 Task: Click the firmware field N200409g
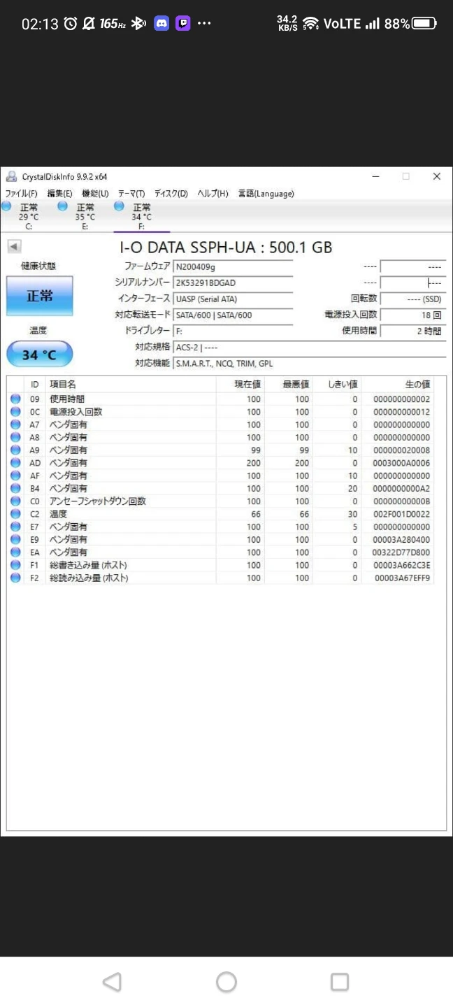[x=233, y=266]
